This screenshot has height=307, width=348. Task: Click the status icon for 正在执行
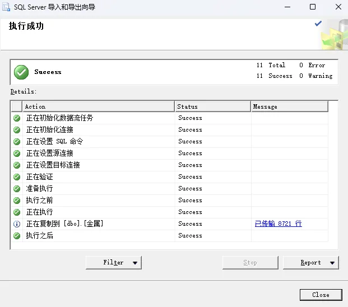17,212
